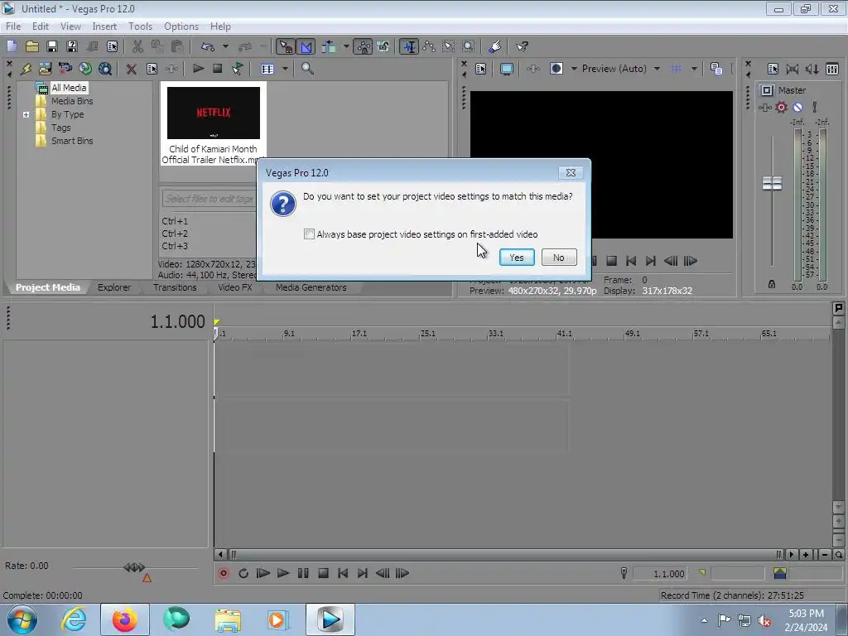848x636 pixels.
Task: Toggle Split Screen View in preview
Action: coord(556,69)
